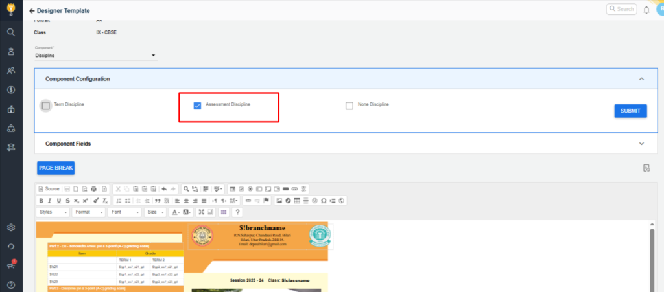Image resolution: width=664 pixels, height=292 pixels.
Task: Toggle bold formatting in the editor
Action: point(41,201)
